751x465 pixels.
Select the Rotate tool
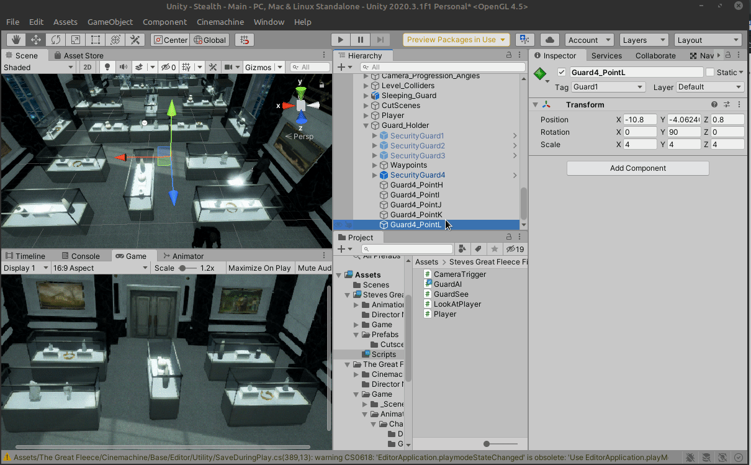pos(56,40)
